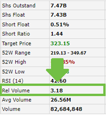Select the 26.56M average volume value
Screen dimensions: 106x115
pos(61,100)
